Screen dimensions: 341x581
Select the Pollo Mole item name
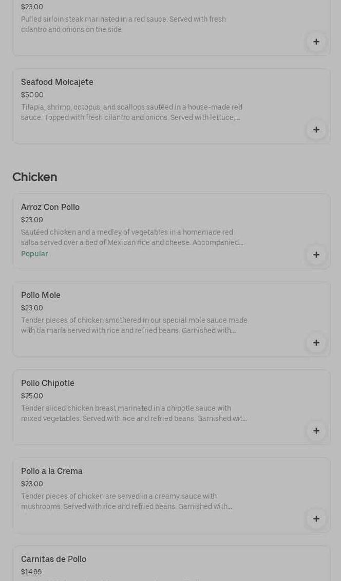(41, 295)
